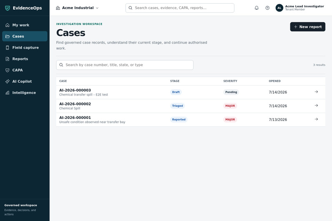The height and width of the screenshot is (221, 332).
Task: Open case AI-2026-000003 via its arrow
Action: point(316,92)
